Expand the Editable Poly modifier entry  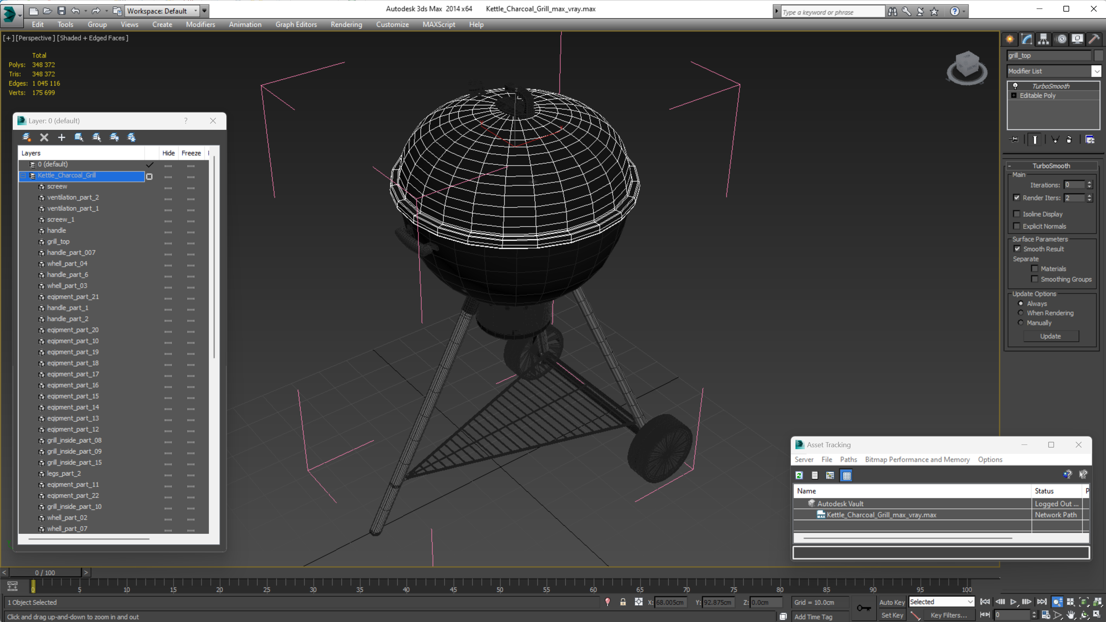1014,95
